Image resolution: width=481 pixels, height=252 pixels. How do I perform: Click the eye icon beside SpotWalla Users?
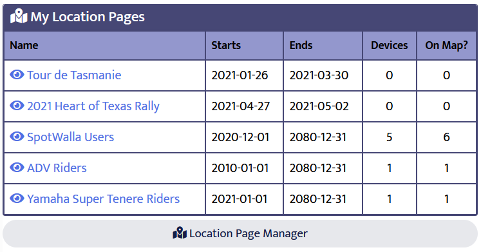17,137
